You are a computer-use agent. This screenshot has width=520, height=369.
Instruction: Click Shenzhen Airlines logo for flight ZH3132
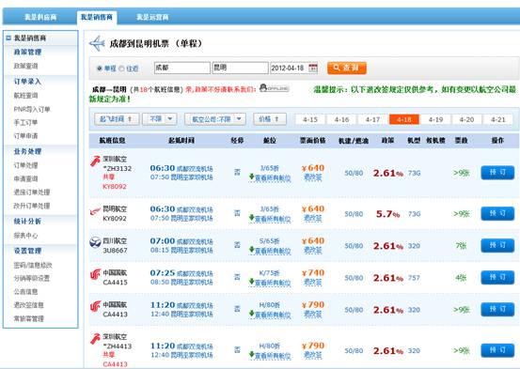(95, 161)
